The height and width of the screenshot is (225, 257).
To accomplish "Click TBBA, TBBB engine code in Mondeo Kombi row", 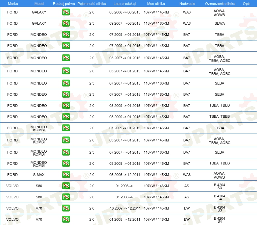I will pos(220,163).
